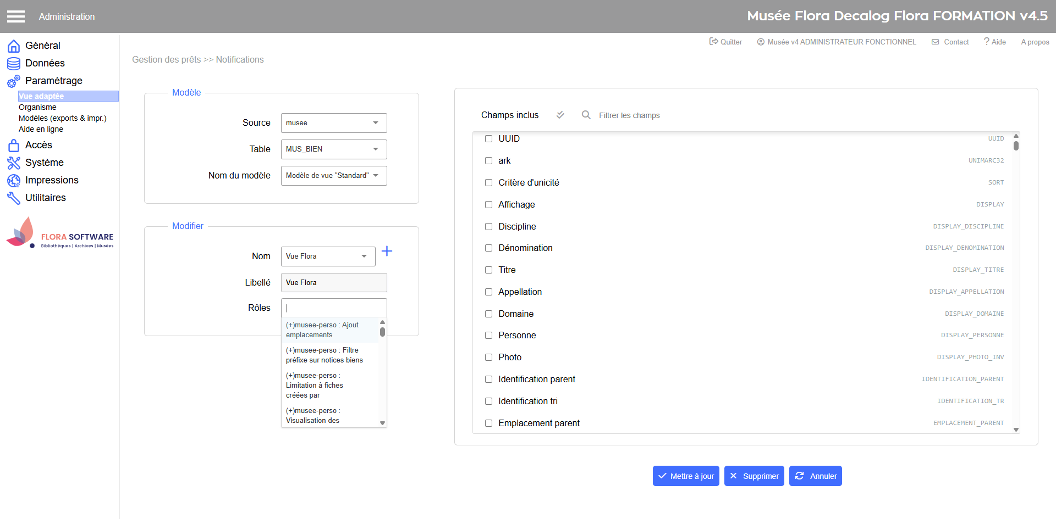Click the Accès padlock icon
The width and height of the screenshot is (1056, 519).
pyautogui.click(x=14, y=145)
